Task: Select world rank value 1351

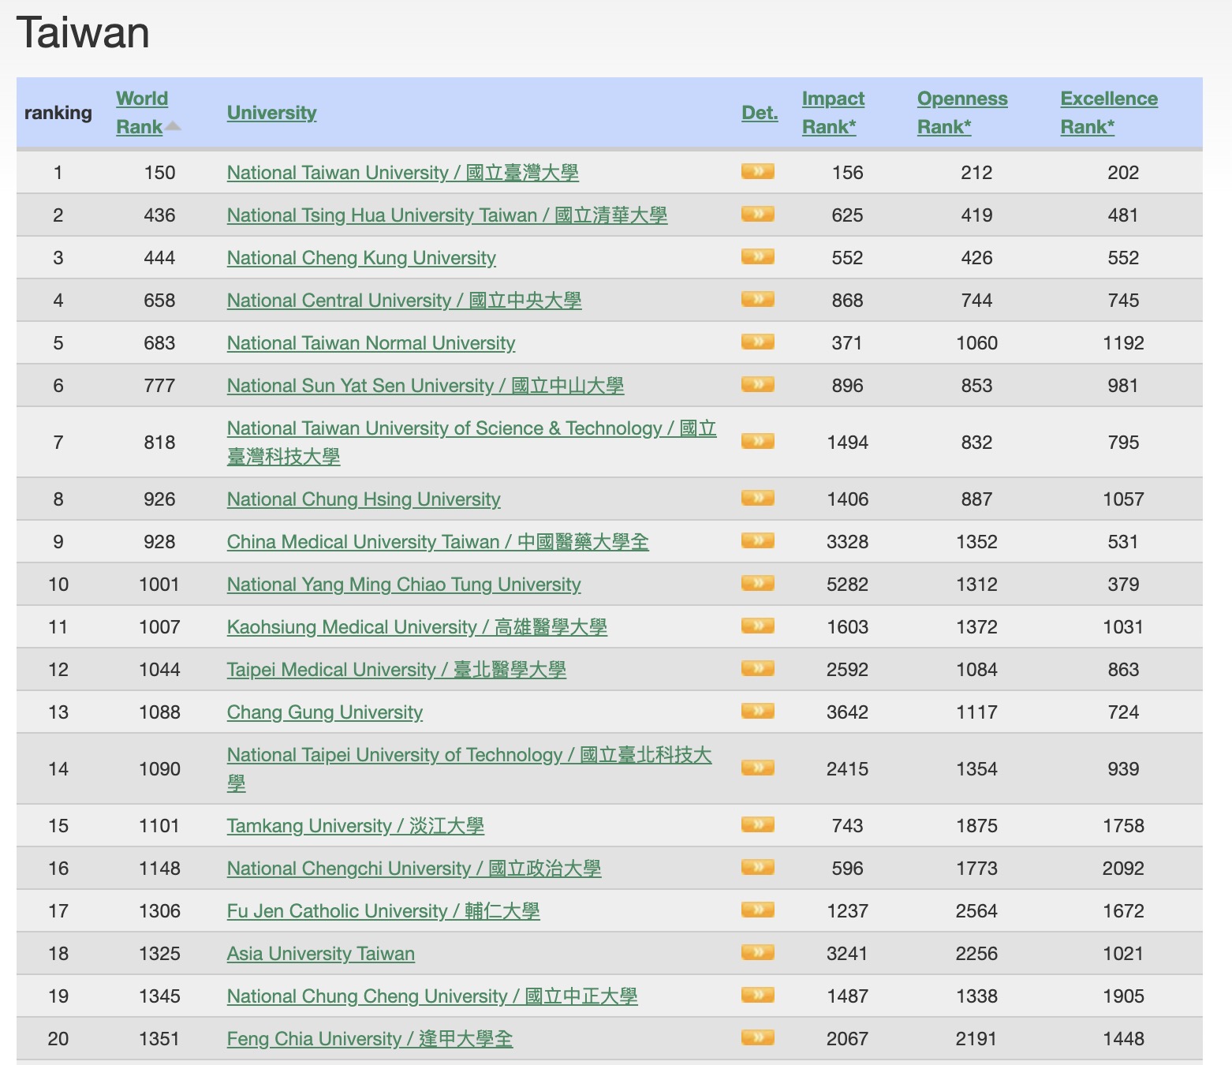Action: pos(160,1039)
